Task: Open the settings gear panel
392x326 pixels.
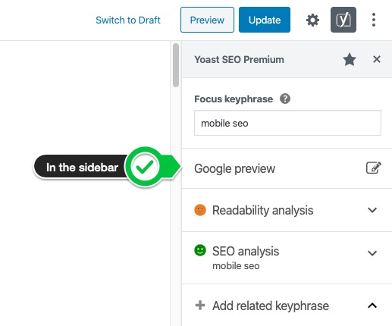Action: pyautogui.click(x=312, y=20)
